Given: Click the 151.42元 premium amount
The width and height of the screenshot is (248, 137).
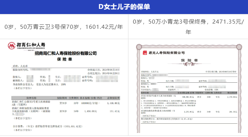Looking at the screenshot, I should 115,111.
